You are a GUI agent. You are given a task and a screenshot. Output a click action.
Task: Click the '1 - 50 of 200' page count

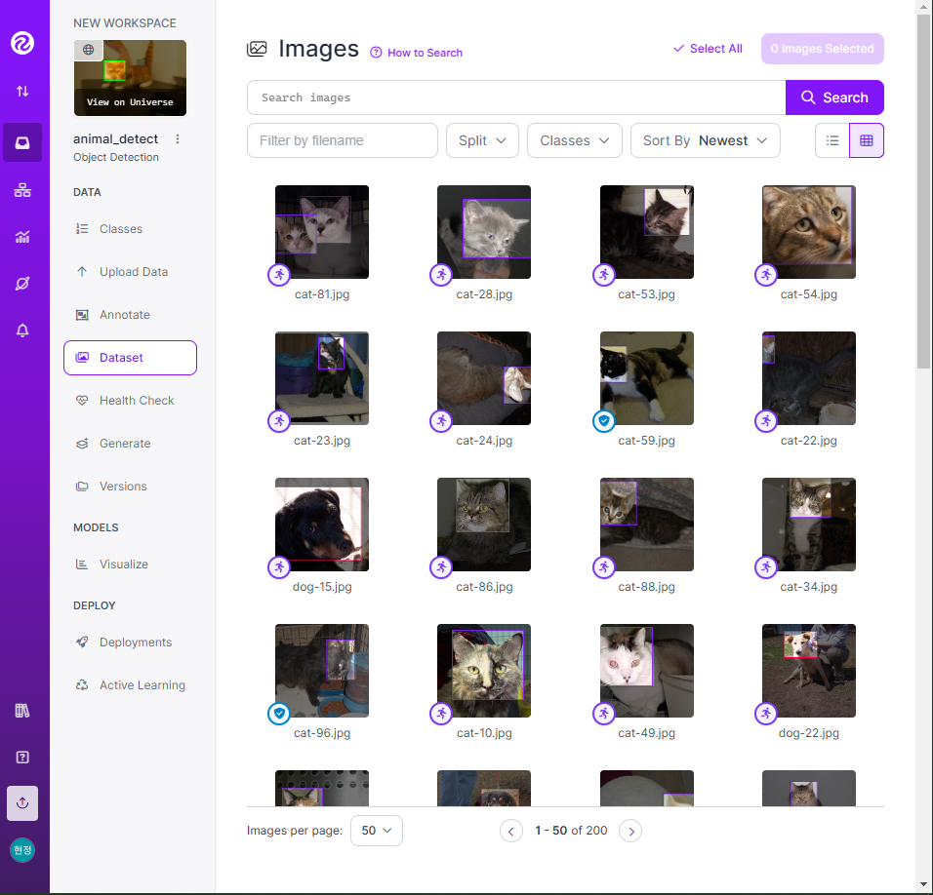571,831
